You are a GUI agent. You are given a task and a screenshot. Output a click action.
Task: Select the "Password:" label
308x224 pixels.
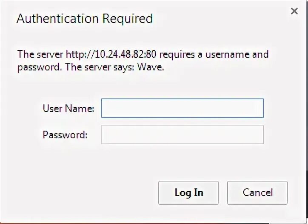click(x=65, y=135)
